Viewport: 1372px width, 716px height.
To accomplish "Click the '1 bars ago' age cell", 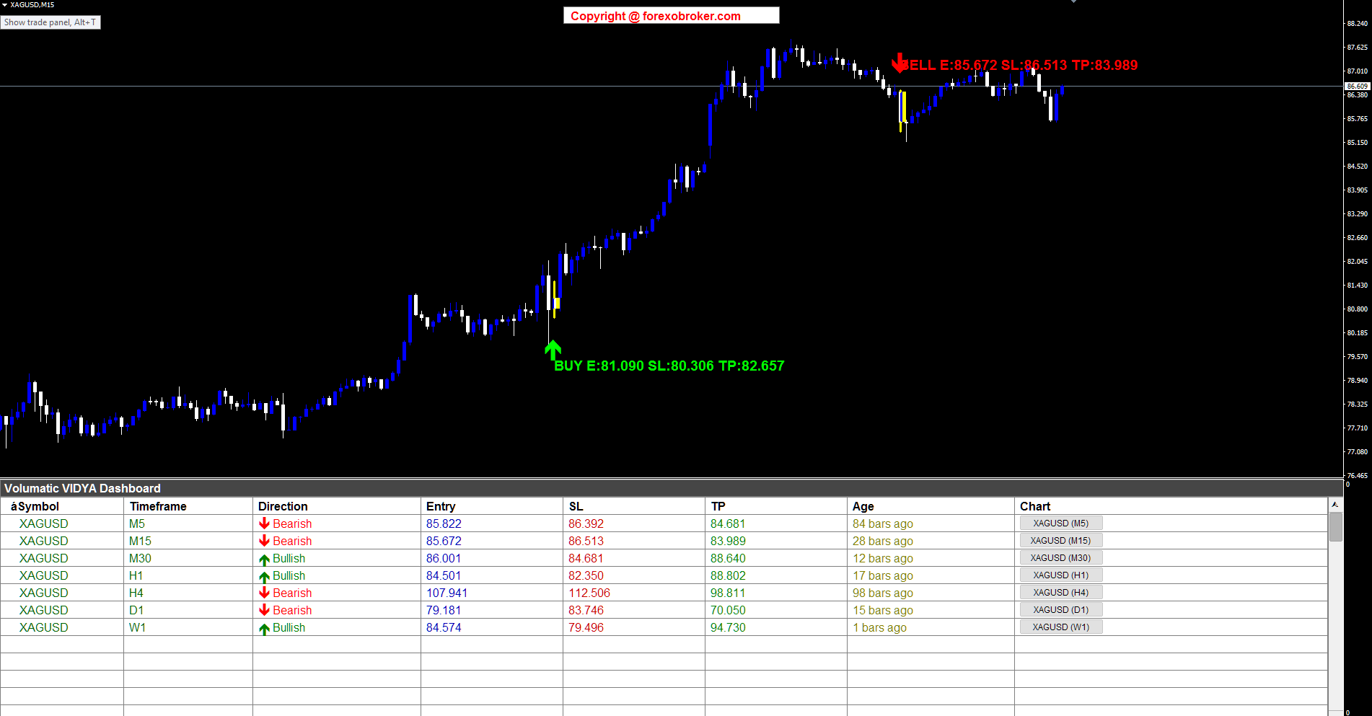I will [x=879, y=627].
